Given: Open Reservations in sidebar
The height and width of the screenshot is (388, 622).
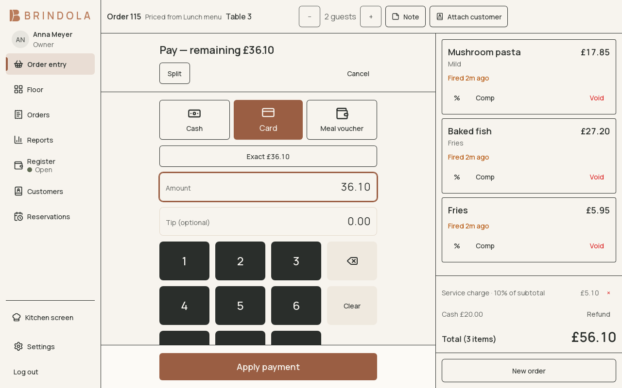Looking at the screenshot, I should point(50,216).
